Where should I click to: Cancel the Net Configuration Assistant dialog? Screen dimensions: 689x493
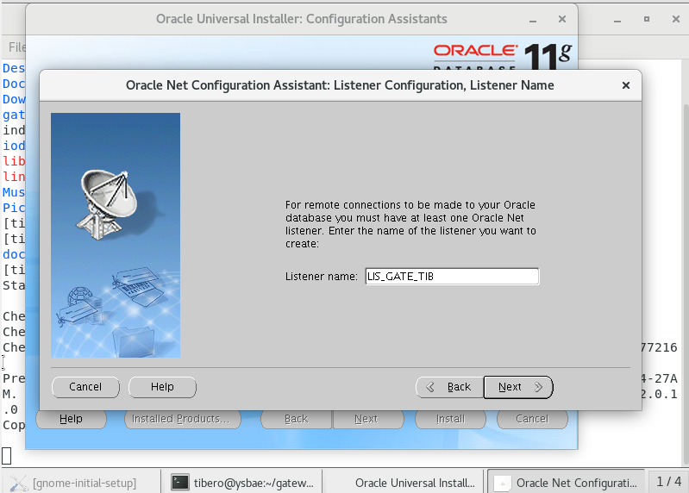pos(85,387)
